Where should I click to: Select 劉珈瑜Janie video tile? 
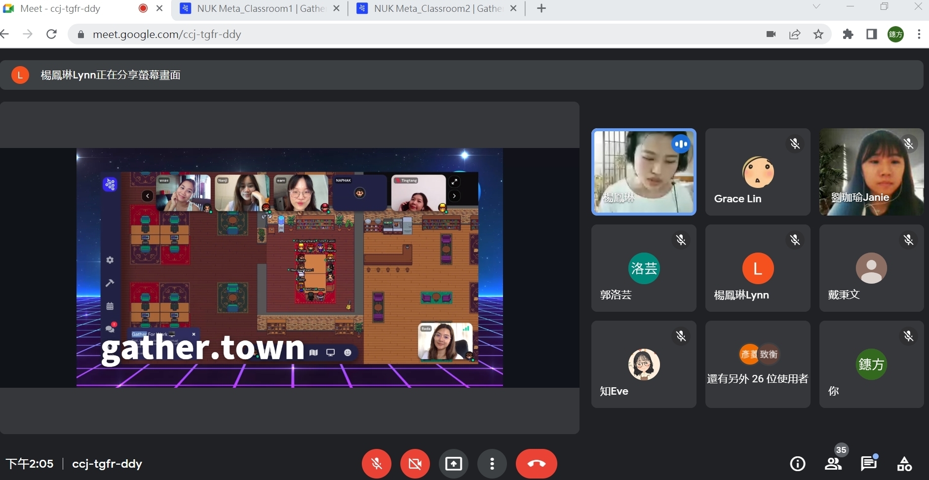point(872,172)
